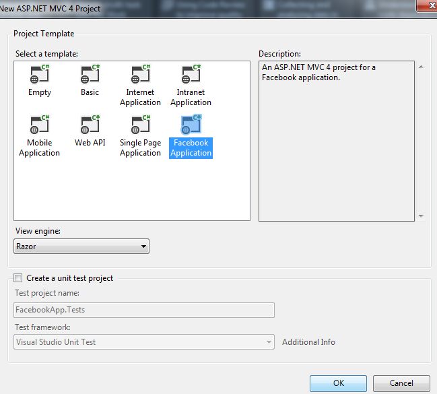Image resolution: width=437 pixels, height=394 pixels.
Task: Click the description text about Facebook application
Action: pos(318,73)
